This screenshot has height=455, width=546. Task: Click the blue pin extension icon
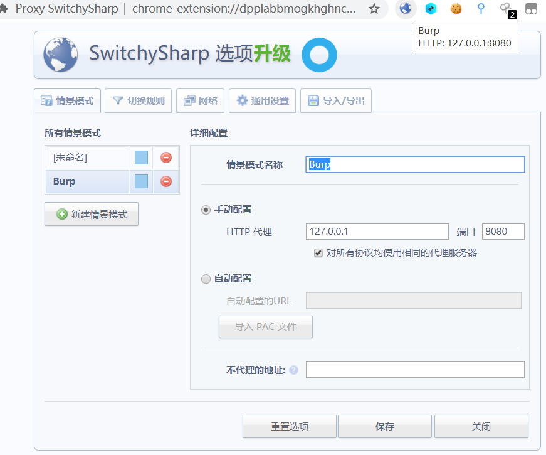tap(481, 8)
